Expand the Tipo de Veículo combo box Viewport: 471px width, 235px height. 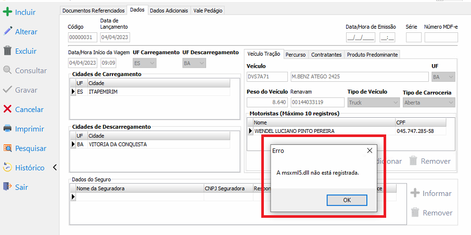point(373,103)
